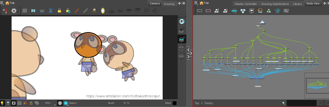Click the Enable node green checkmark icon
The height and width of the screenshot is (107, 329).
(x=200, y=11)
